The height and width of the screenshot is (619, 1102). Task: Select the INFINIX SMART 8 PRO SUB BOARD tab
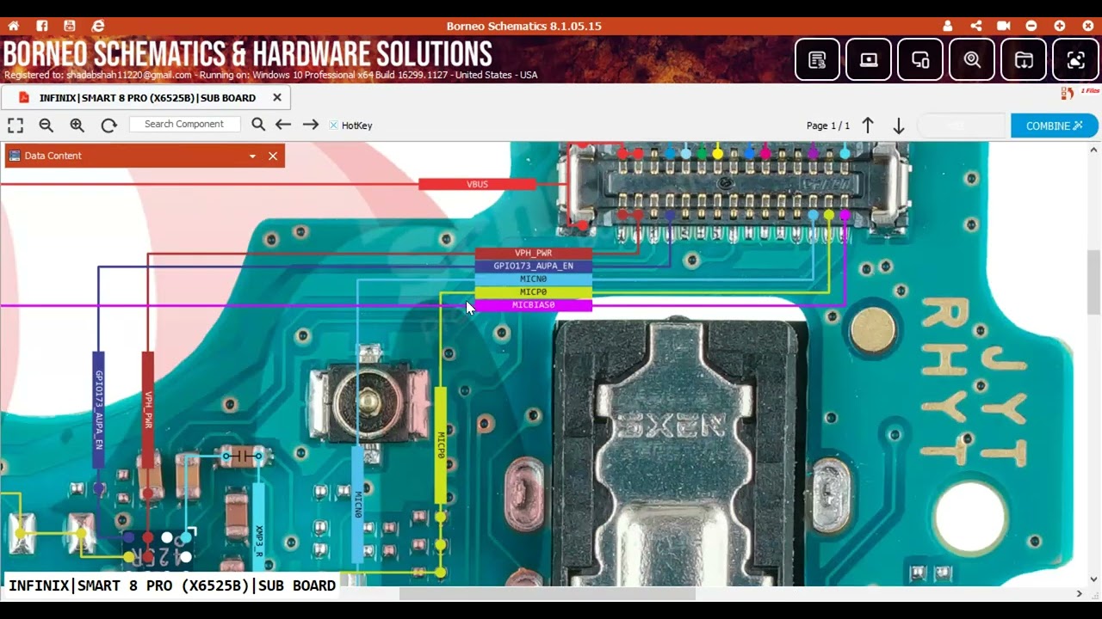coord(146,97)
